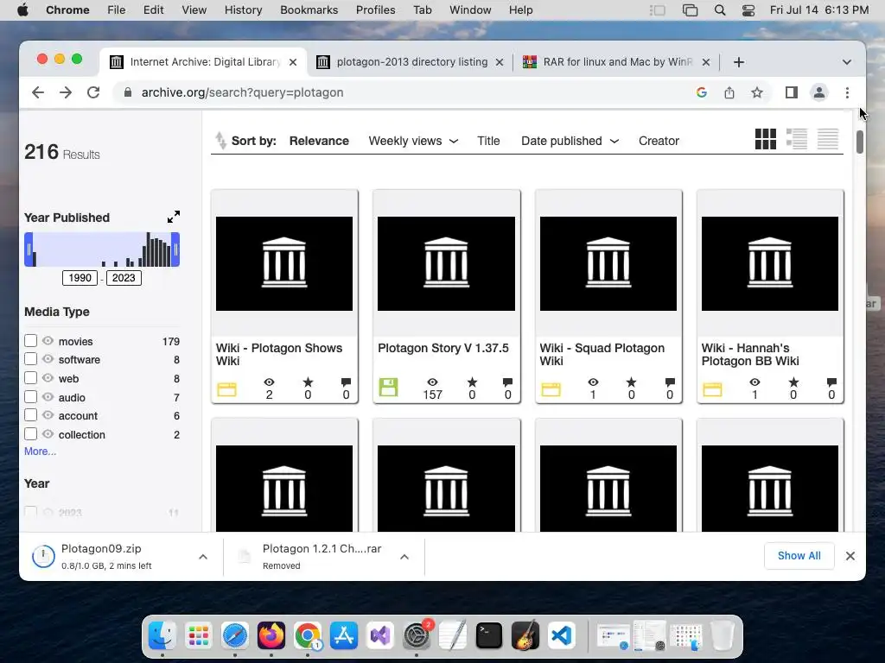Open the Profiles menu
The image size is (885, 663).
pos(375,10)
